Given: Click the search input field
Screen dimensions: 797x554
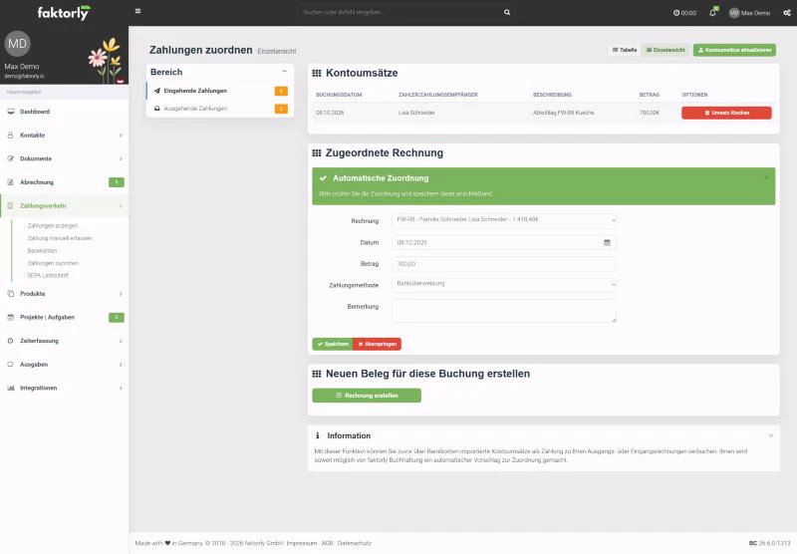Looking at the screenshot, I should [x=399, y=12].
